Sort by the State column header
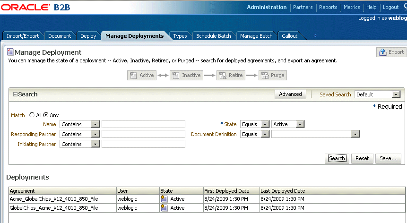Viewport: 407px width, 223px height. 182,191
